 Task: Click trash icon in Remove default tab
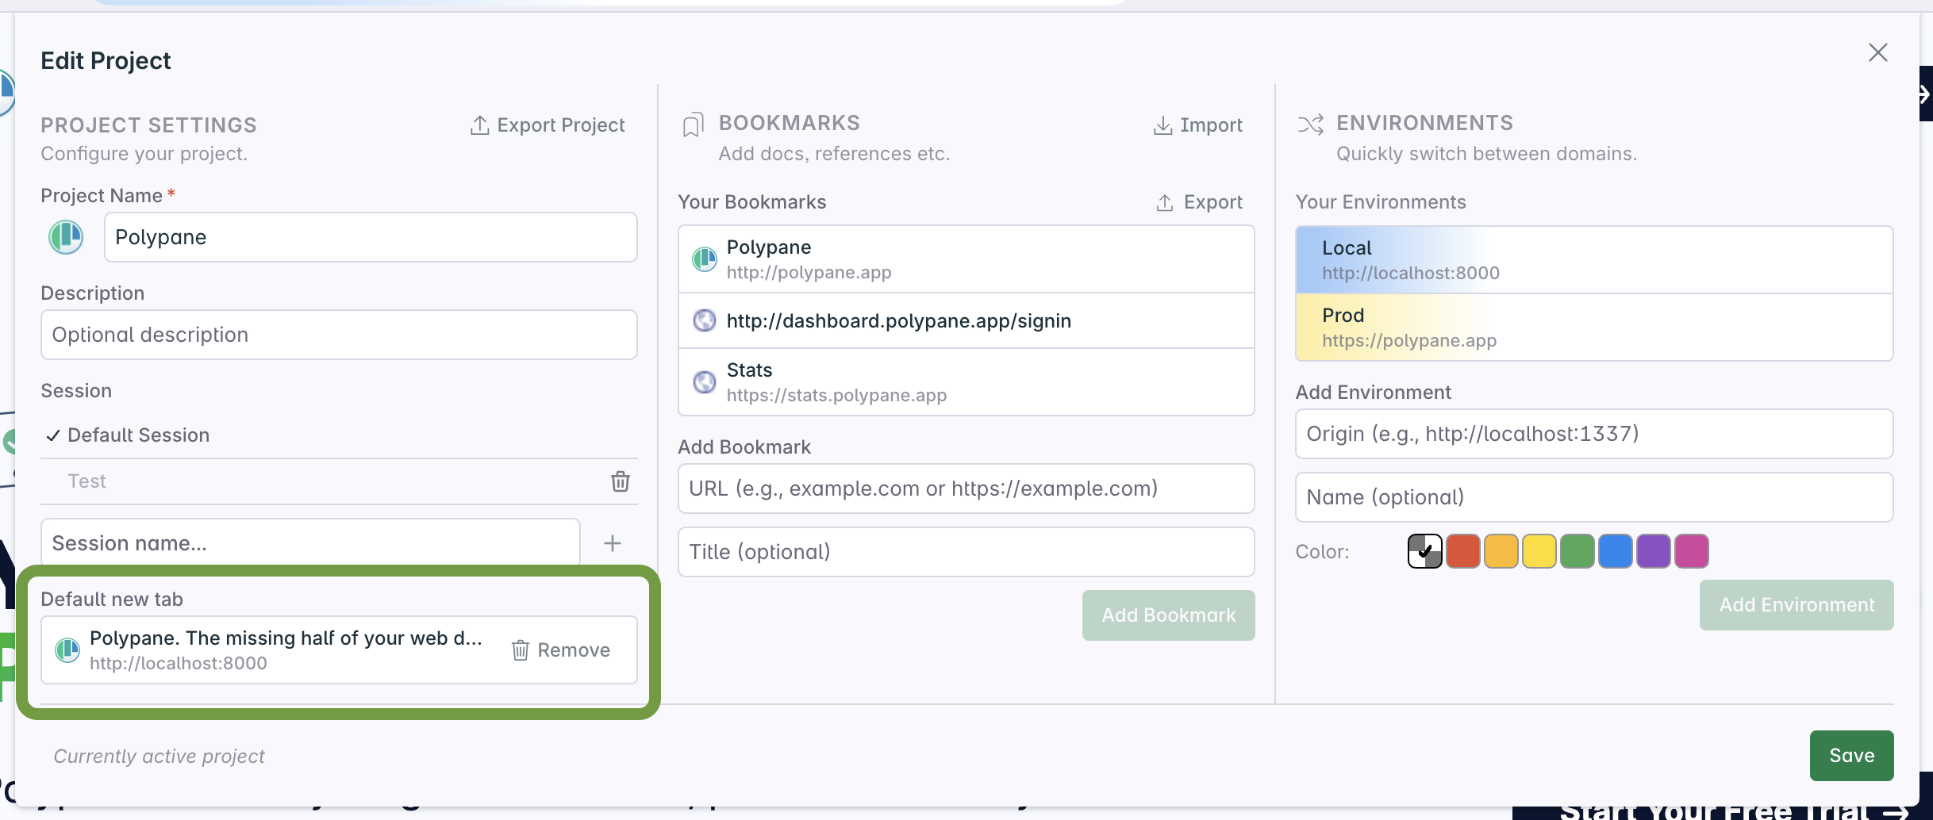click(x=520, y=650)
